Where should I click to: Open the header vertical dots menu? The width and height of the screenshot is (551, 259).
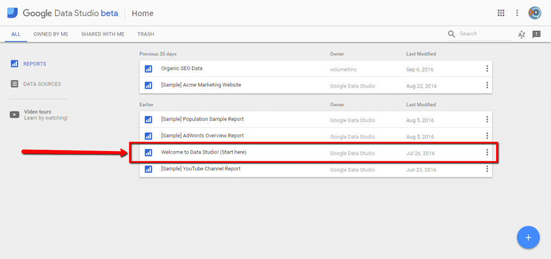[517, 13]
